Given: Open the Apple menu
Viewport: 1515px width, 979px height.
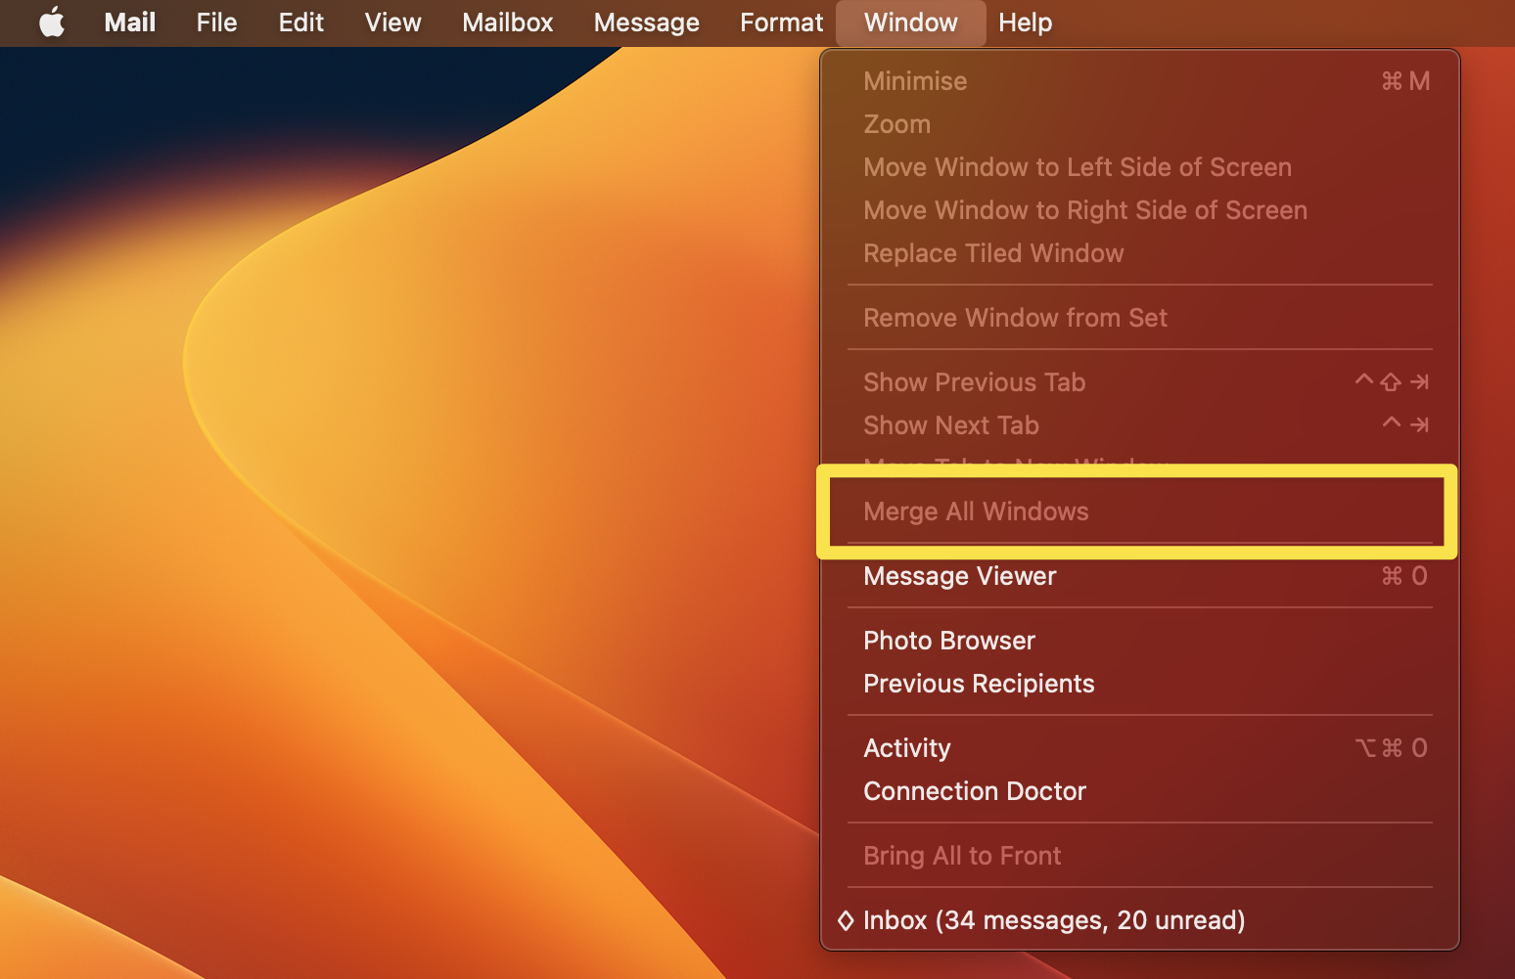Looking at the screenshot, I should (x=52, y=22).
